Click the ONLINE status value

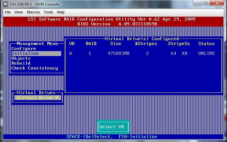207,53
